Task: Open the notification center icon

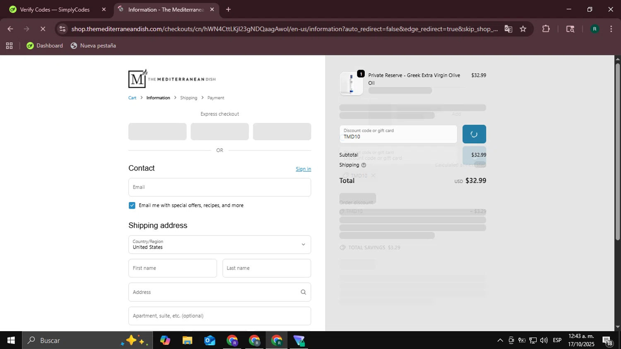Action: pyautogui.click(x=608, y=341)
